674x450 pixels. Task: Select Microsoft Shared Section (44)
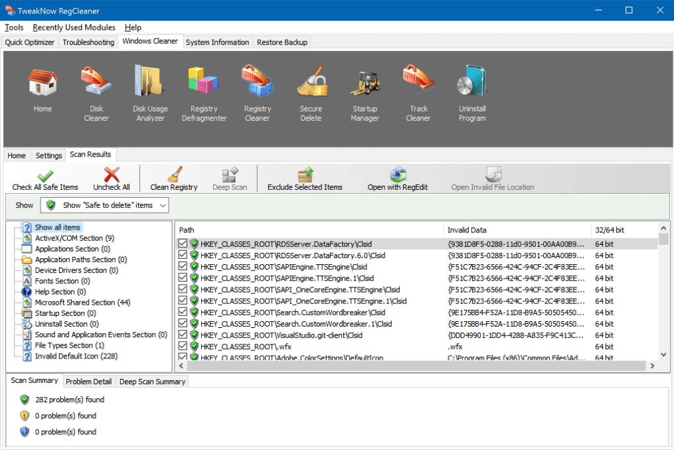(x=82, y=303)
